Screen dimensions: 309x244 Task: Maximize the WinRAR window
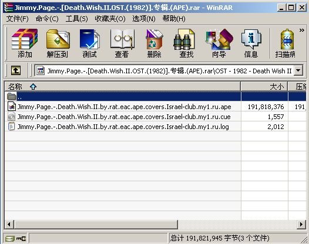pos(291,8)
